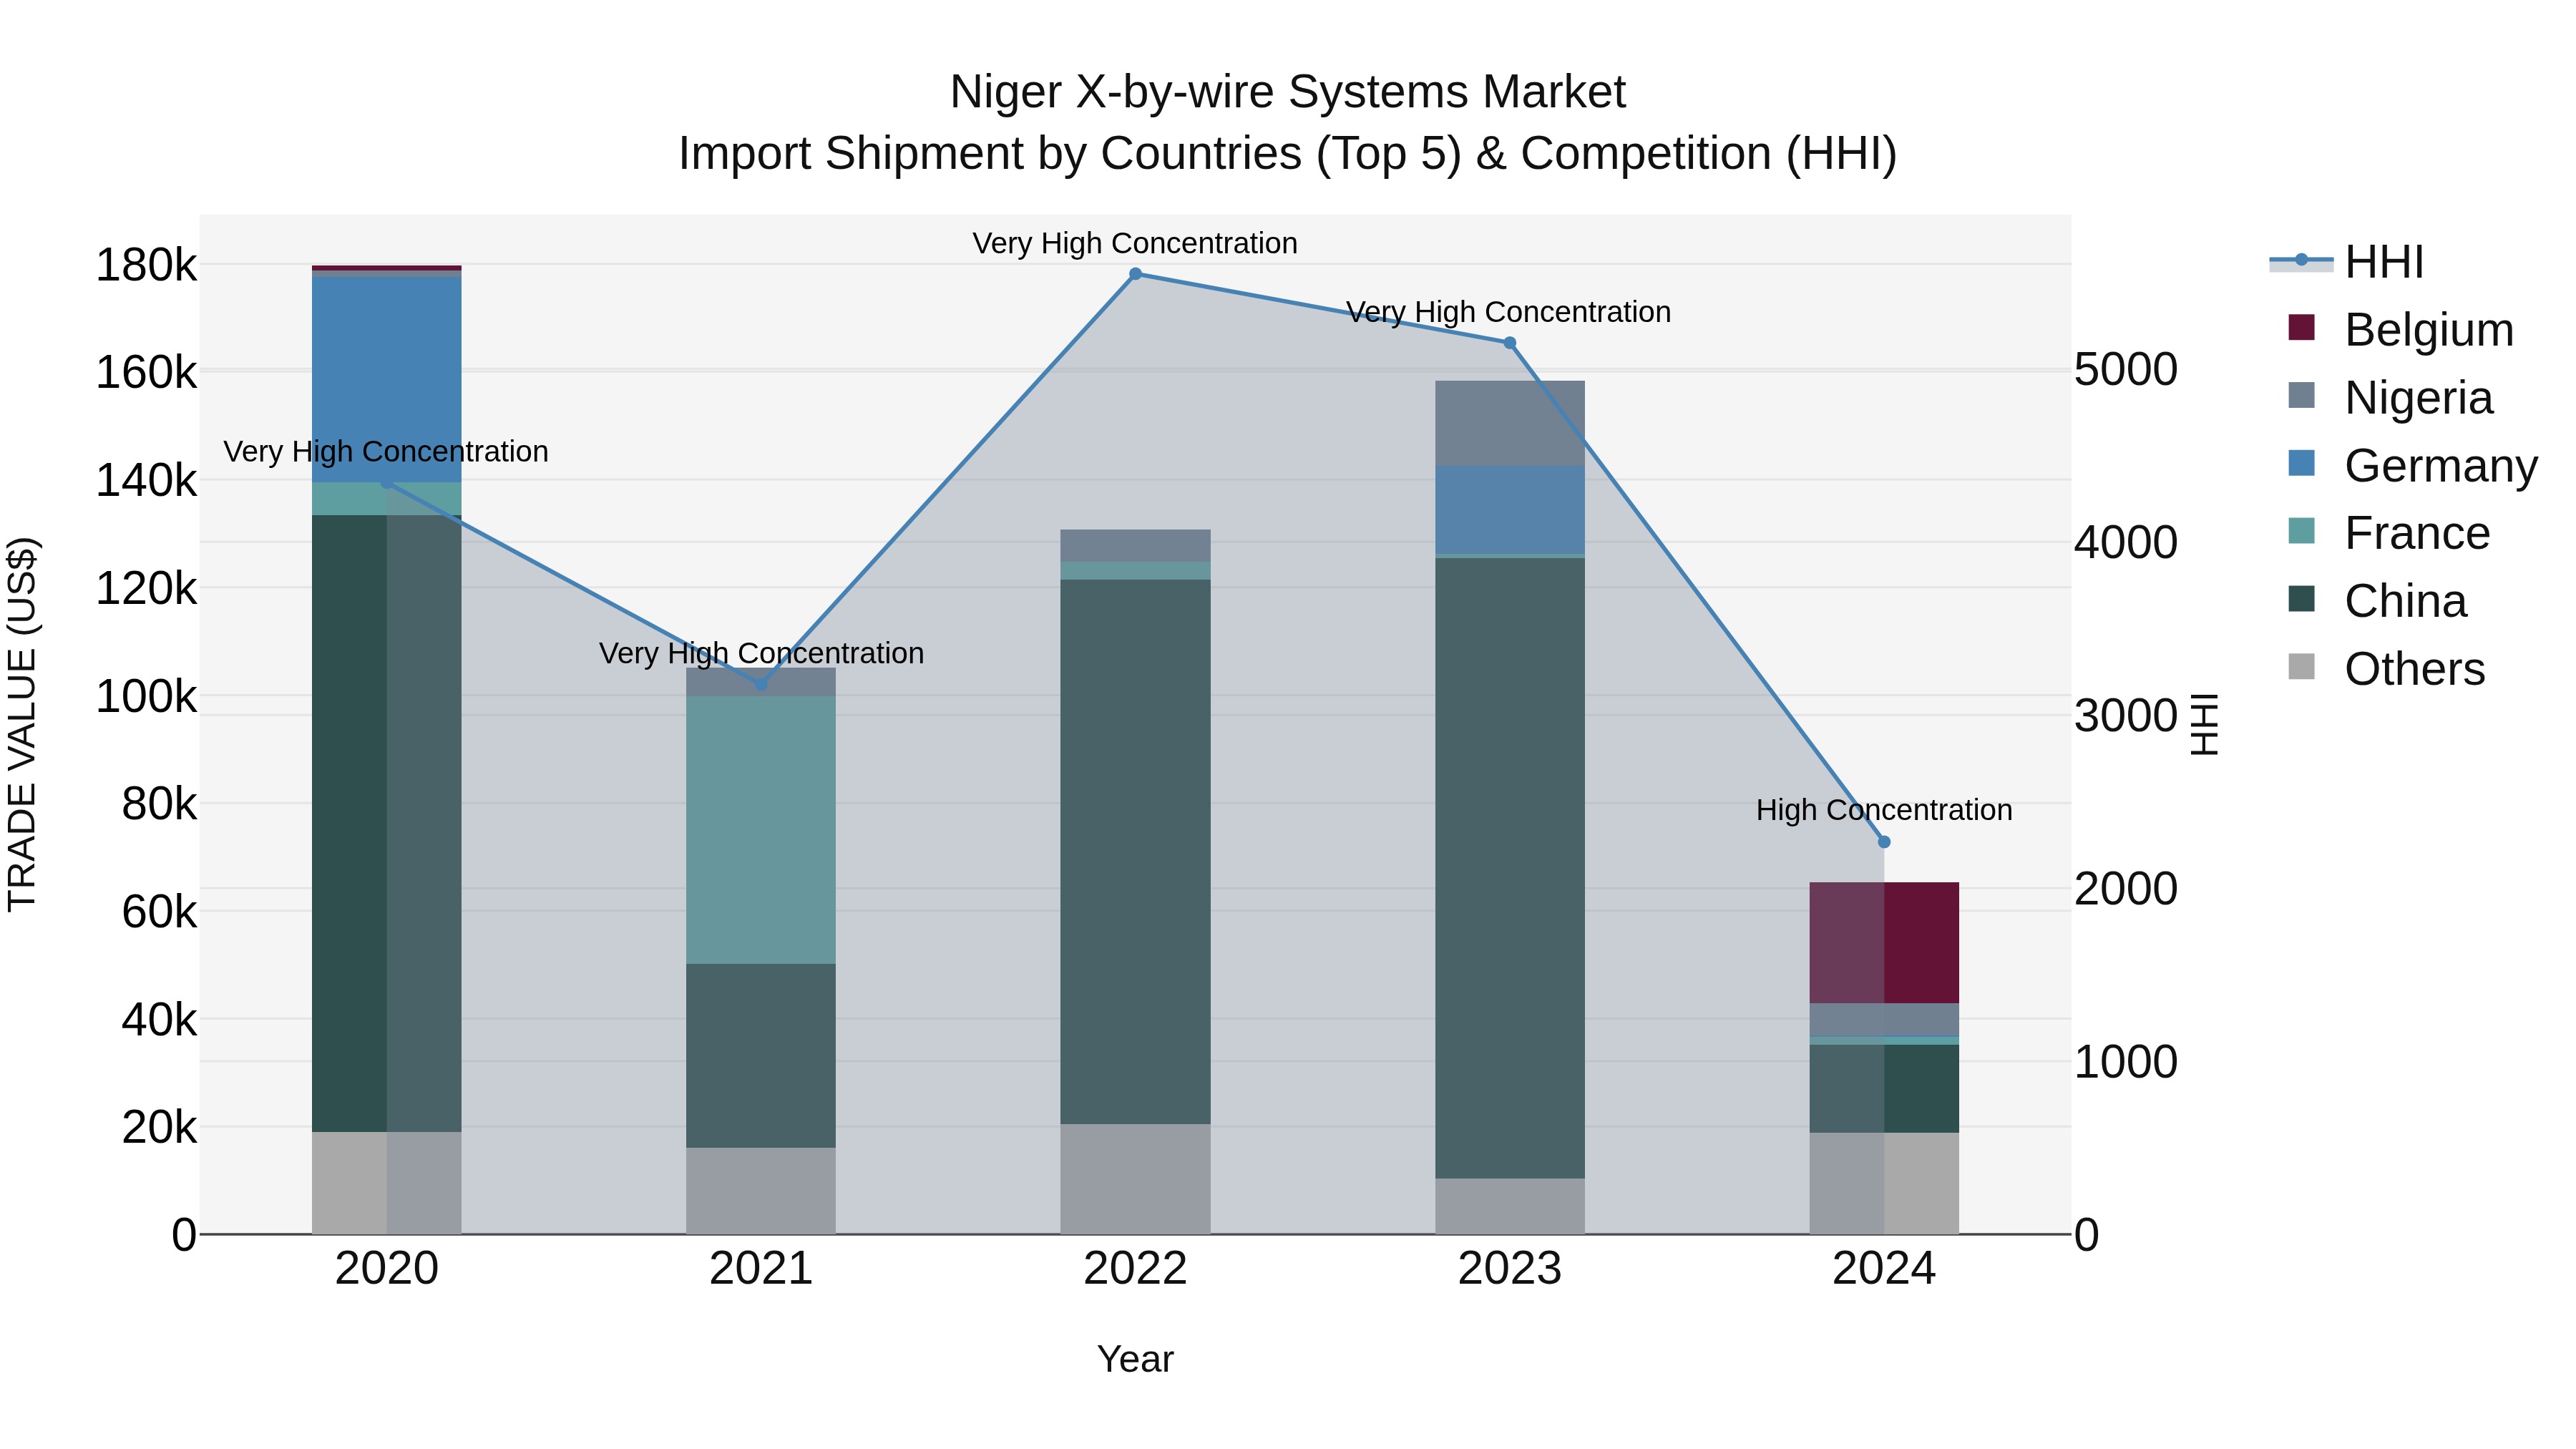Click the Belgium segment in 2024 bar

[1884, 943]
